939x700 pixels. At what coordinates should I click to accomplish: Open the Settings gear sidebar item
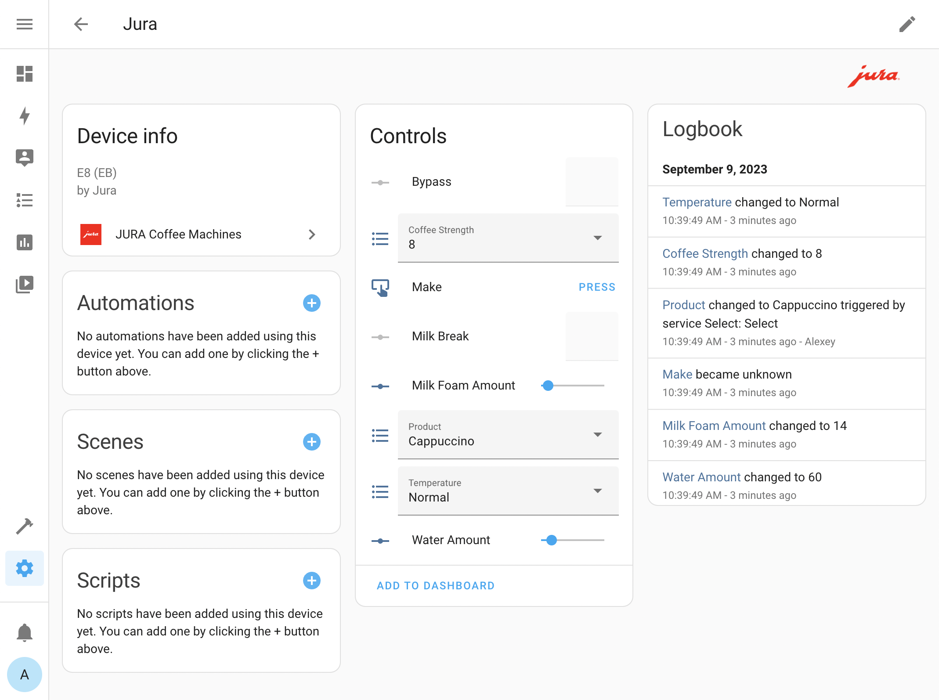click(x=24, y=568)
